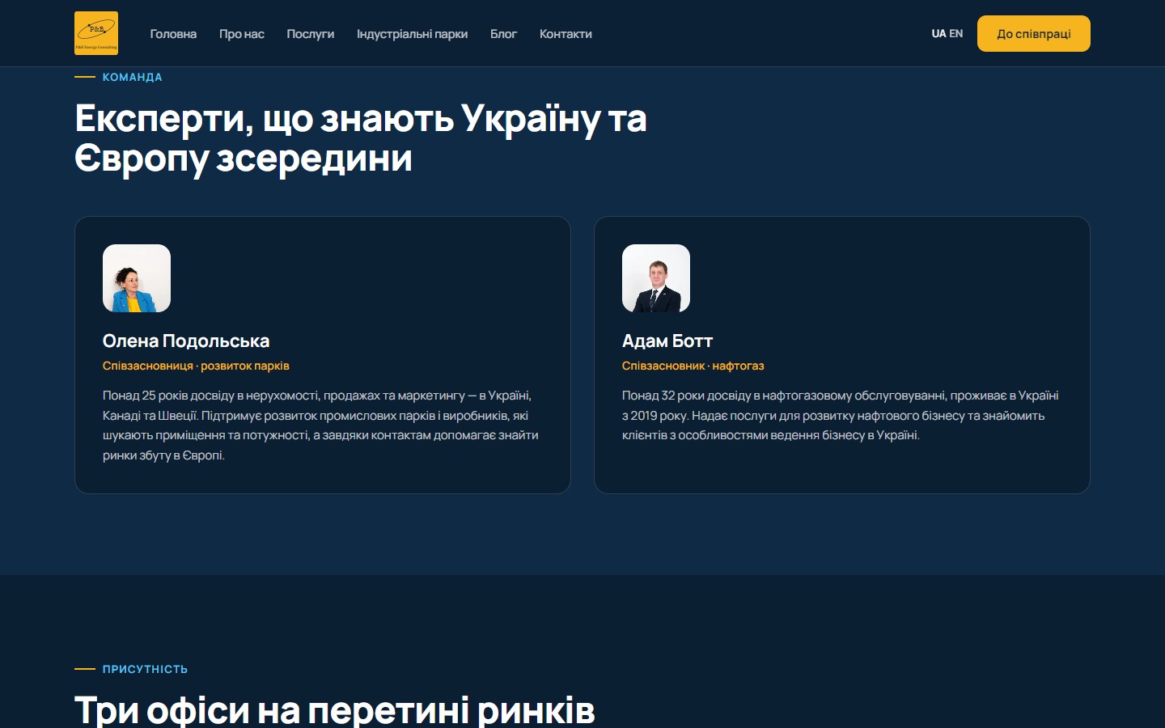Click heading Три офіси на перетині ринків
1165x728 pixels.
point(335,710)
